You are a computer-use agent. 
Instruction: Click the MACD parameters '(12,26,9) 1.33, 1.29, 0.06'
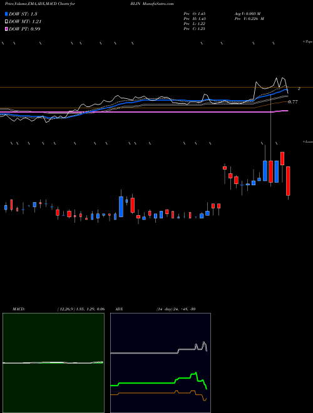pos(81,309)
